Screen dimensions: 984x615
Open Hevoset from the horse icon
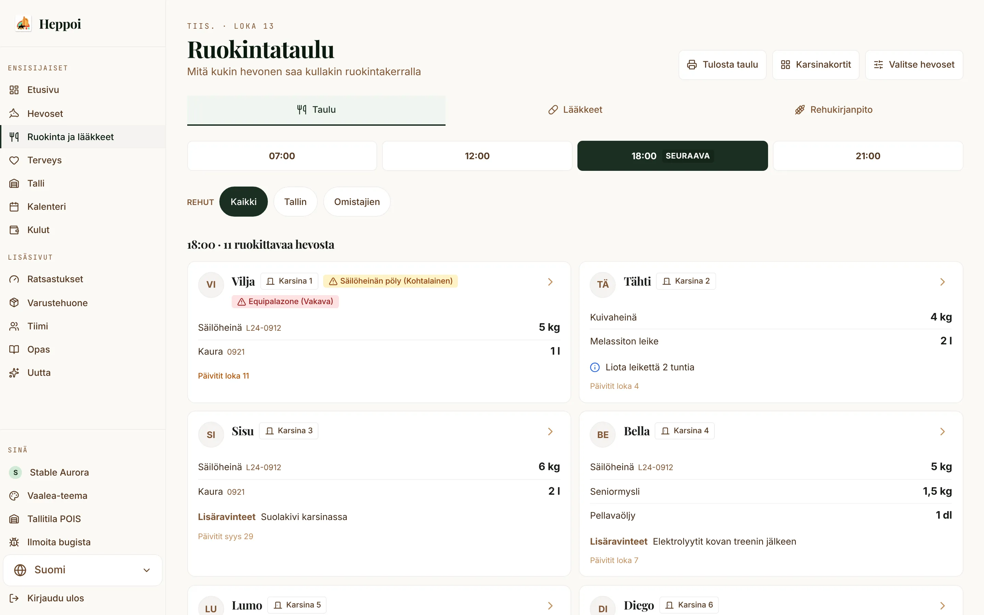pyautogui.click(x=14, y=113)
